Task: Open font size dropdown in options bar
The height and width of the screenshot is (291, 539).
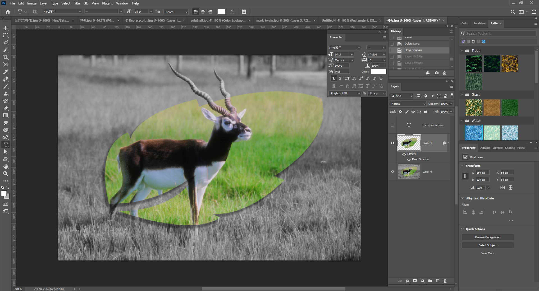Action: 151,11
